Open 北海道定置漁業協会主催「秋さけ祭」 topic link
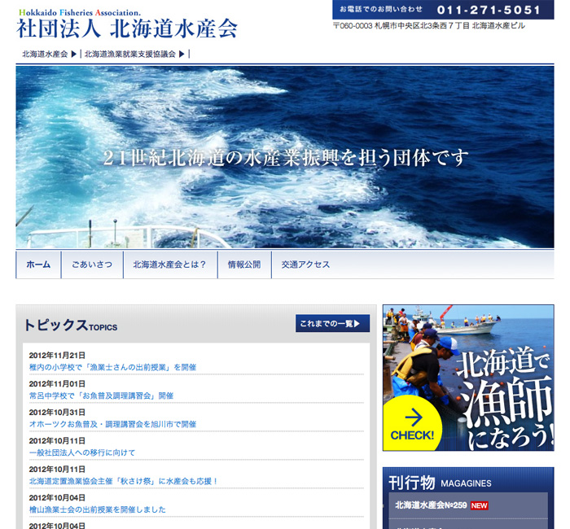 (x=123, y=481)
